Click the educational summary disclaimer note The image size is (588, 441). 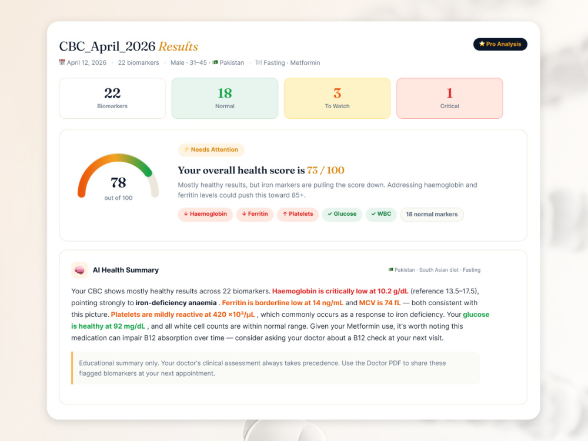click(276, 368)
